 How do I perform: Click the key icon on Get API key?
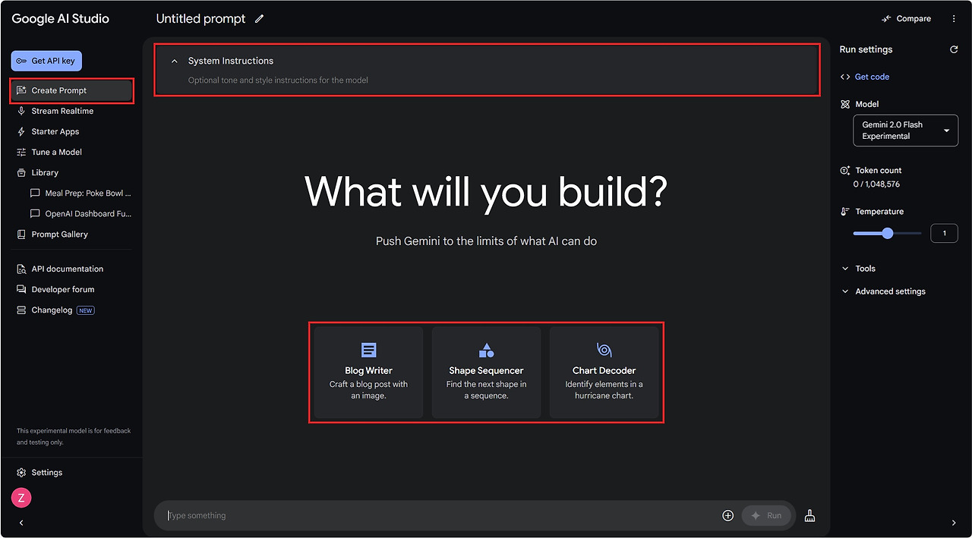point(21,61)
